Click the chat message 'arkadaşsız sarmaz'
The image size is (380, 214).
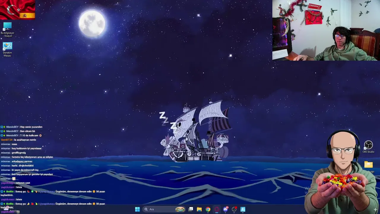click(x=22, y=161)
